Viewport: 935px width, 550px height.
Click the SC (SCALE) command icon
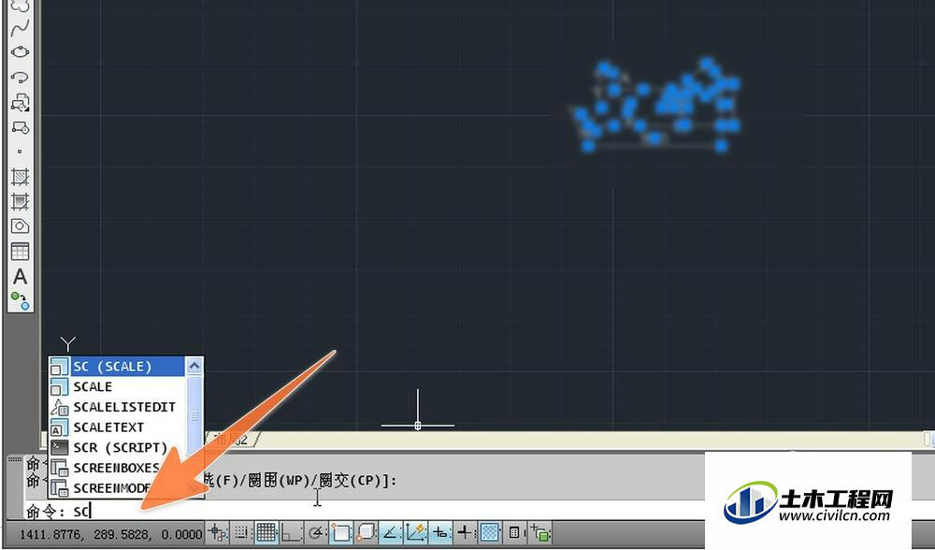(60, 367)
